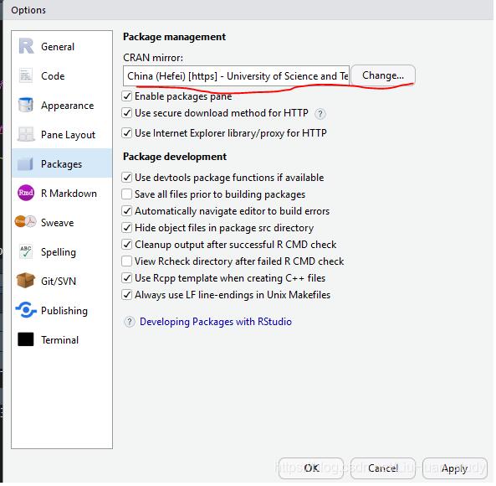Select the R Markdown Rmd icon
The height and width of the screenshot is (486, 496).
pos(26,193)
